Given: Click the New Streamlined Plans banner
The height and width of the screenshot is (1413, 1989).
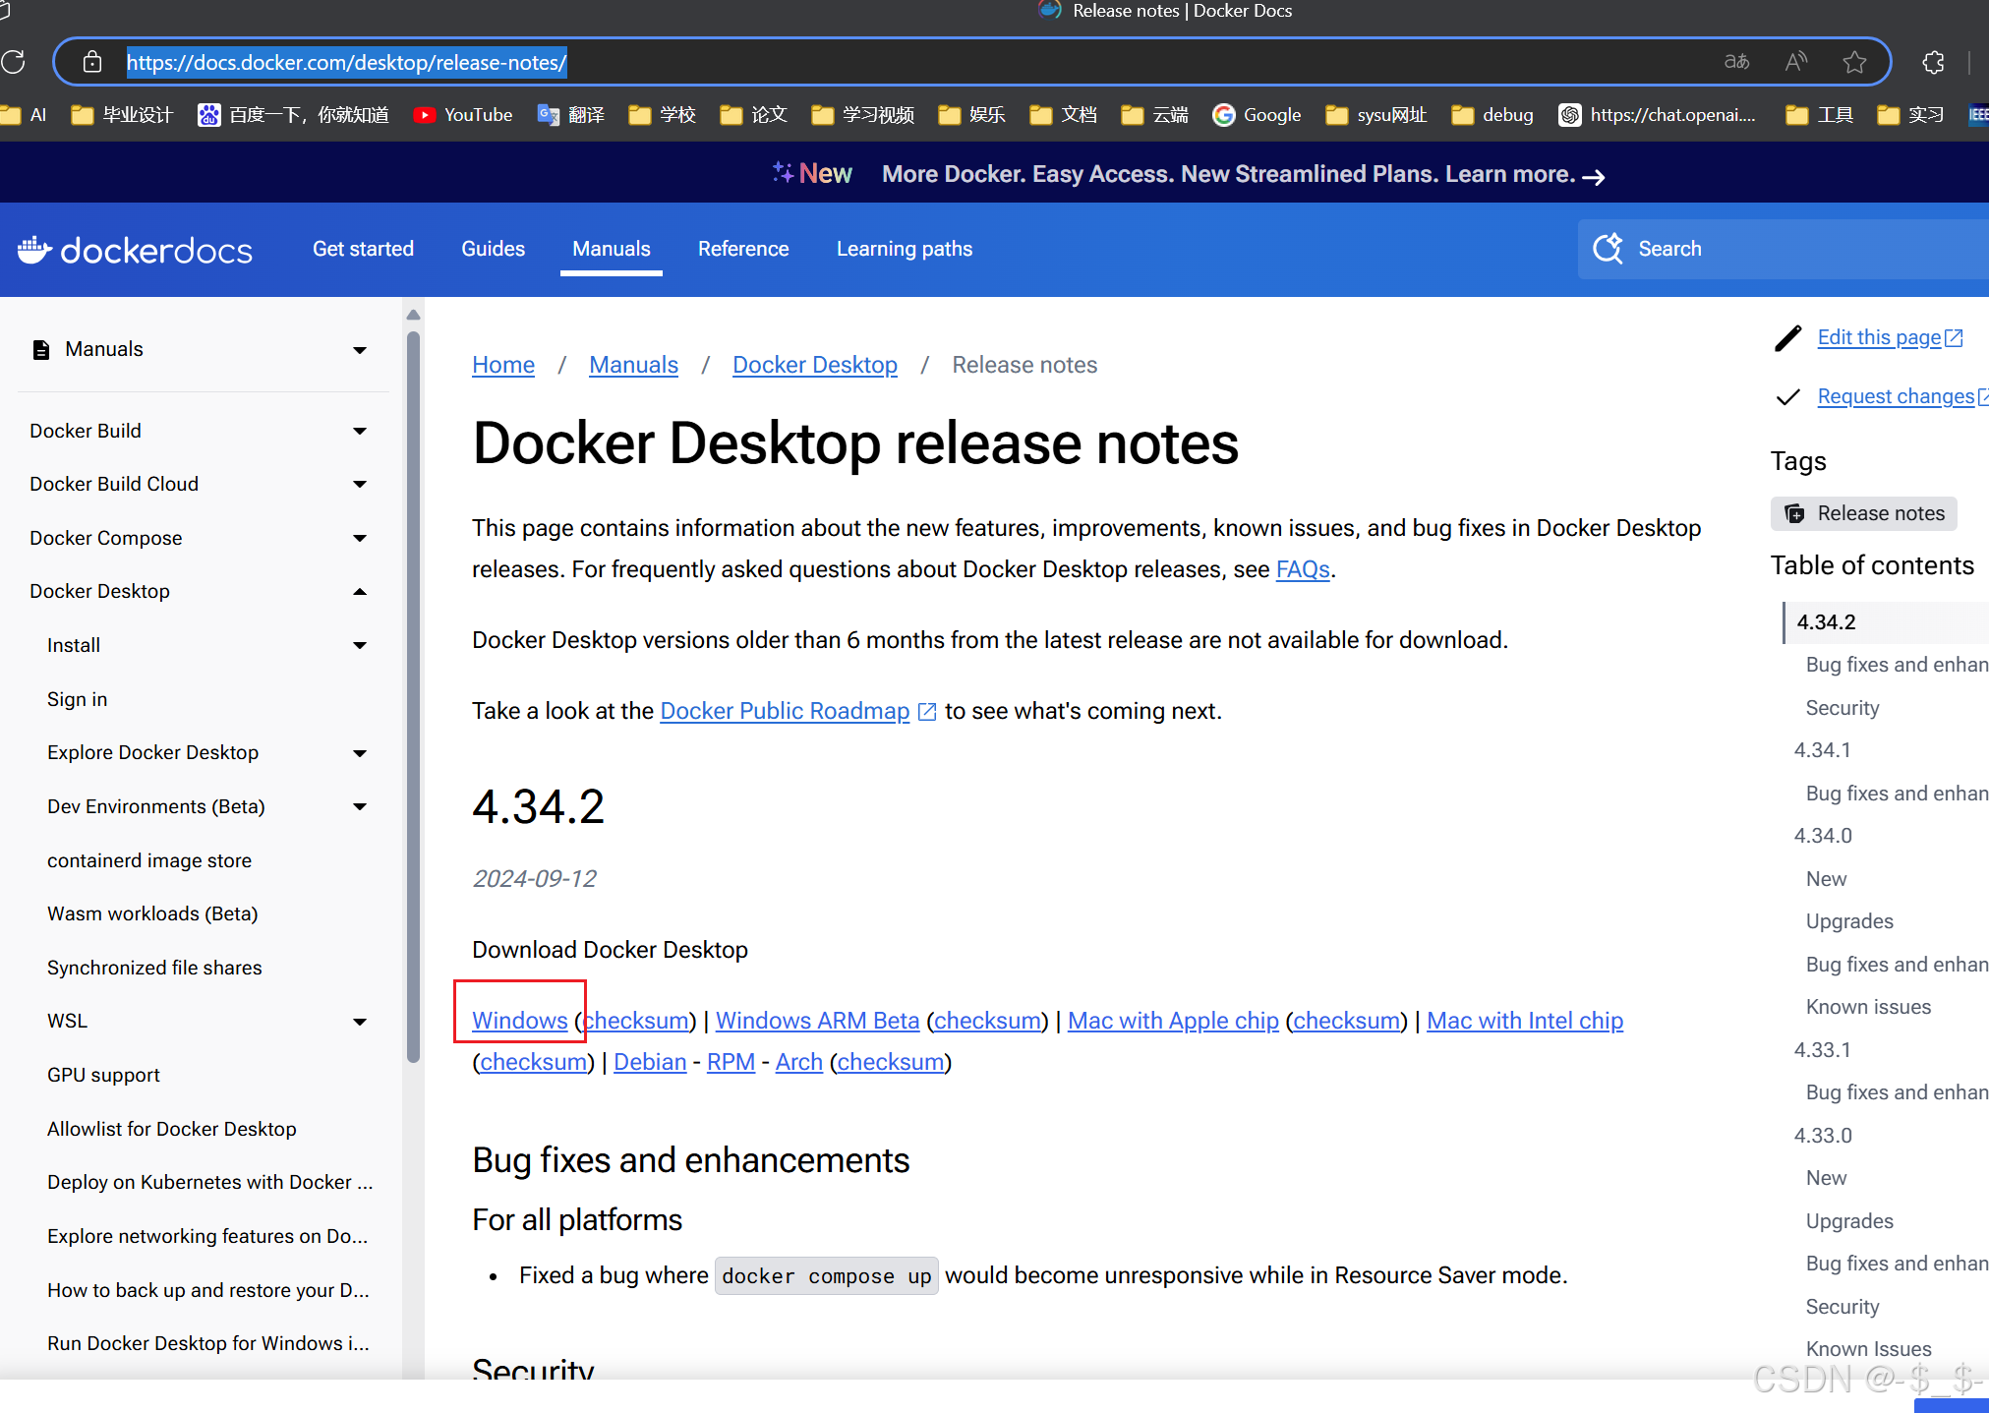Looking at the screenshot, I should pyautogui.click(x=1191, y=174).
